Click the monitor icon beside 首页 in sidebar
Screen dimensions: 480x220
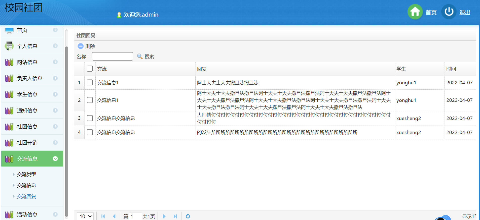click(9, 30)
